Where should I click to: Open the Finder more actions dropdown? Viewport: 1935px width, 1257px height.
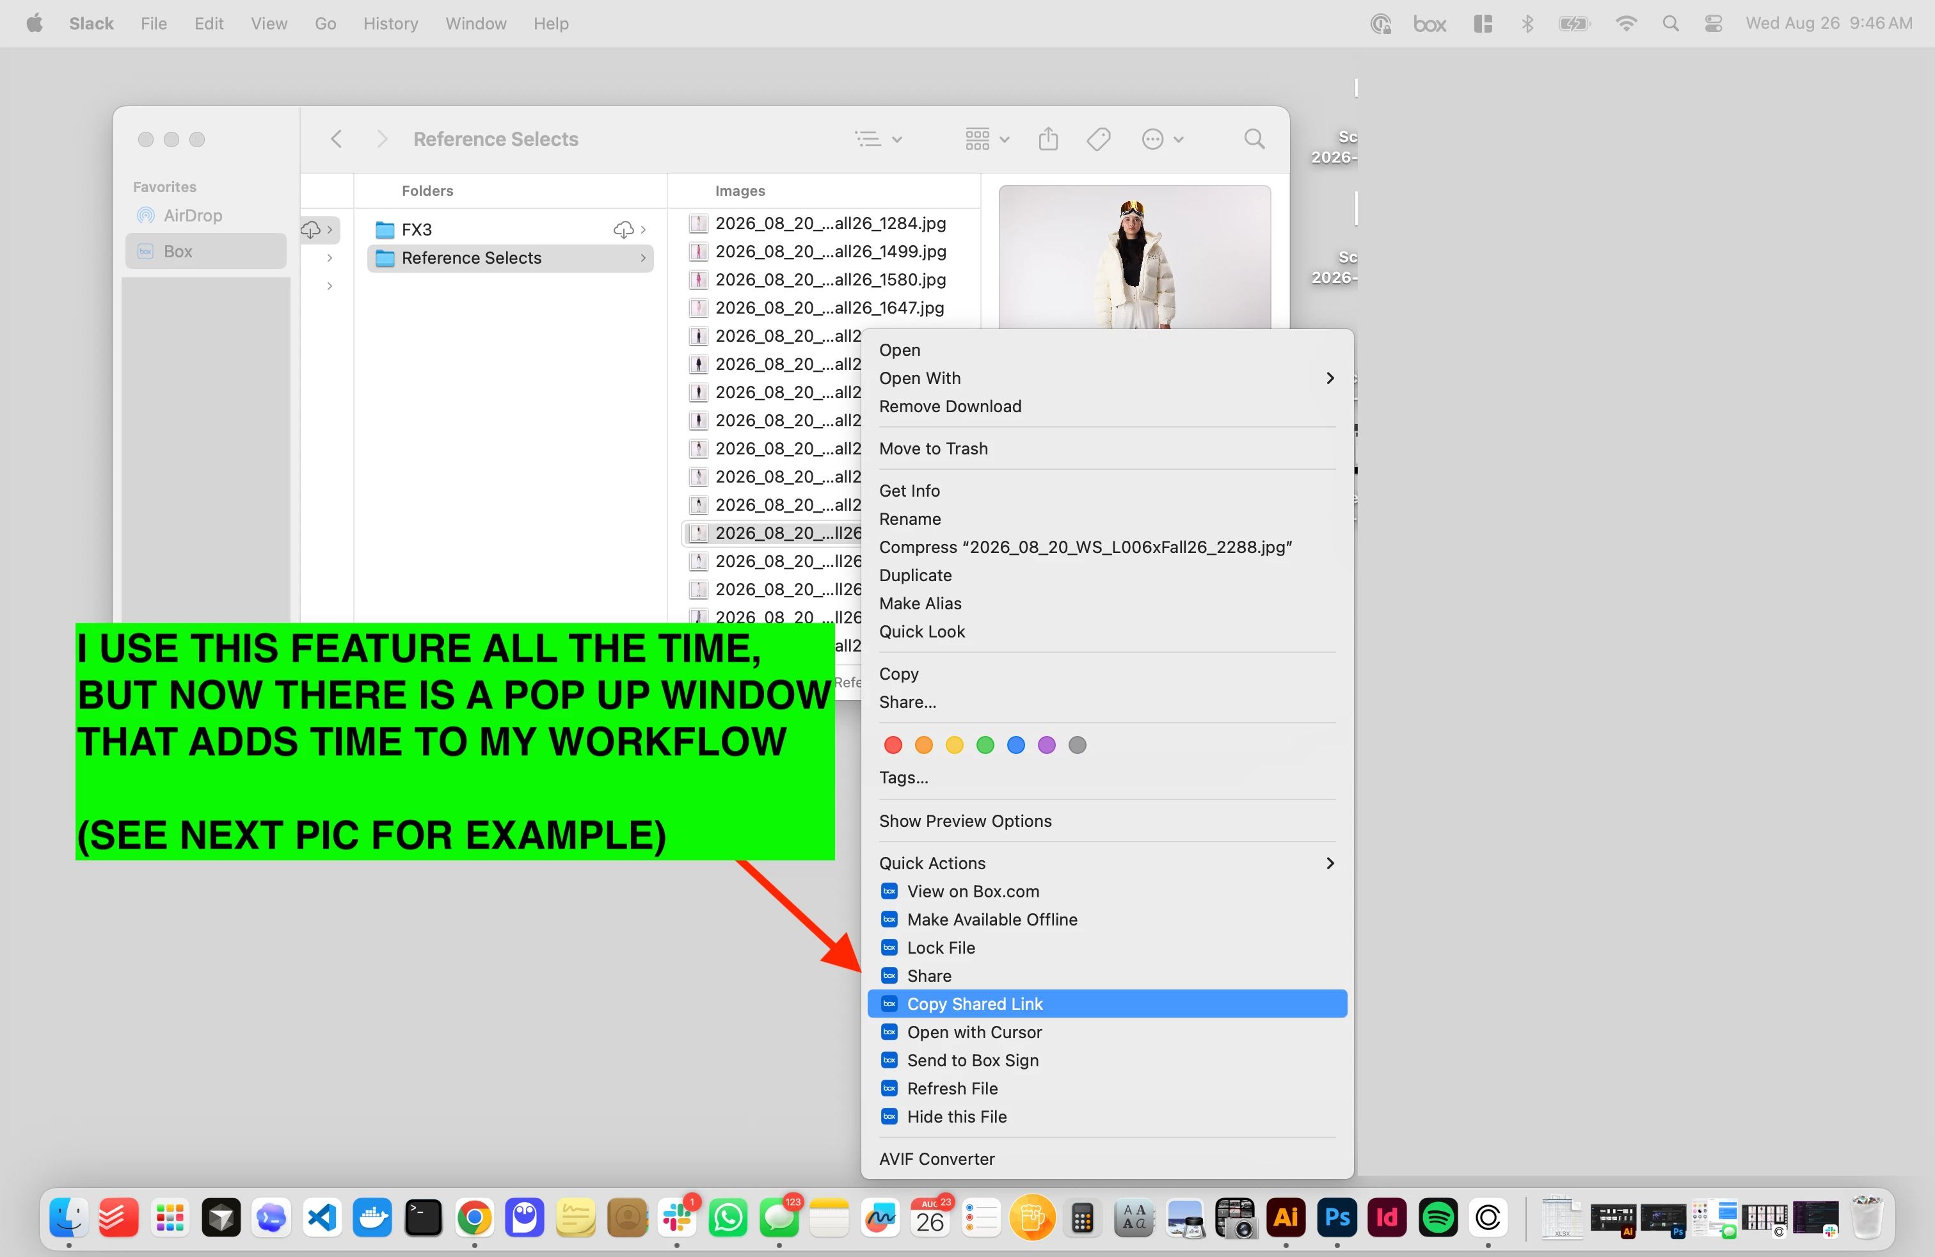pos(1163,139)
